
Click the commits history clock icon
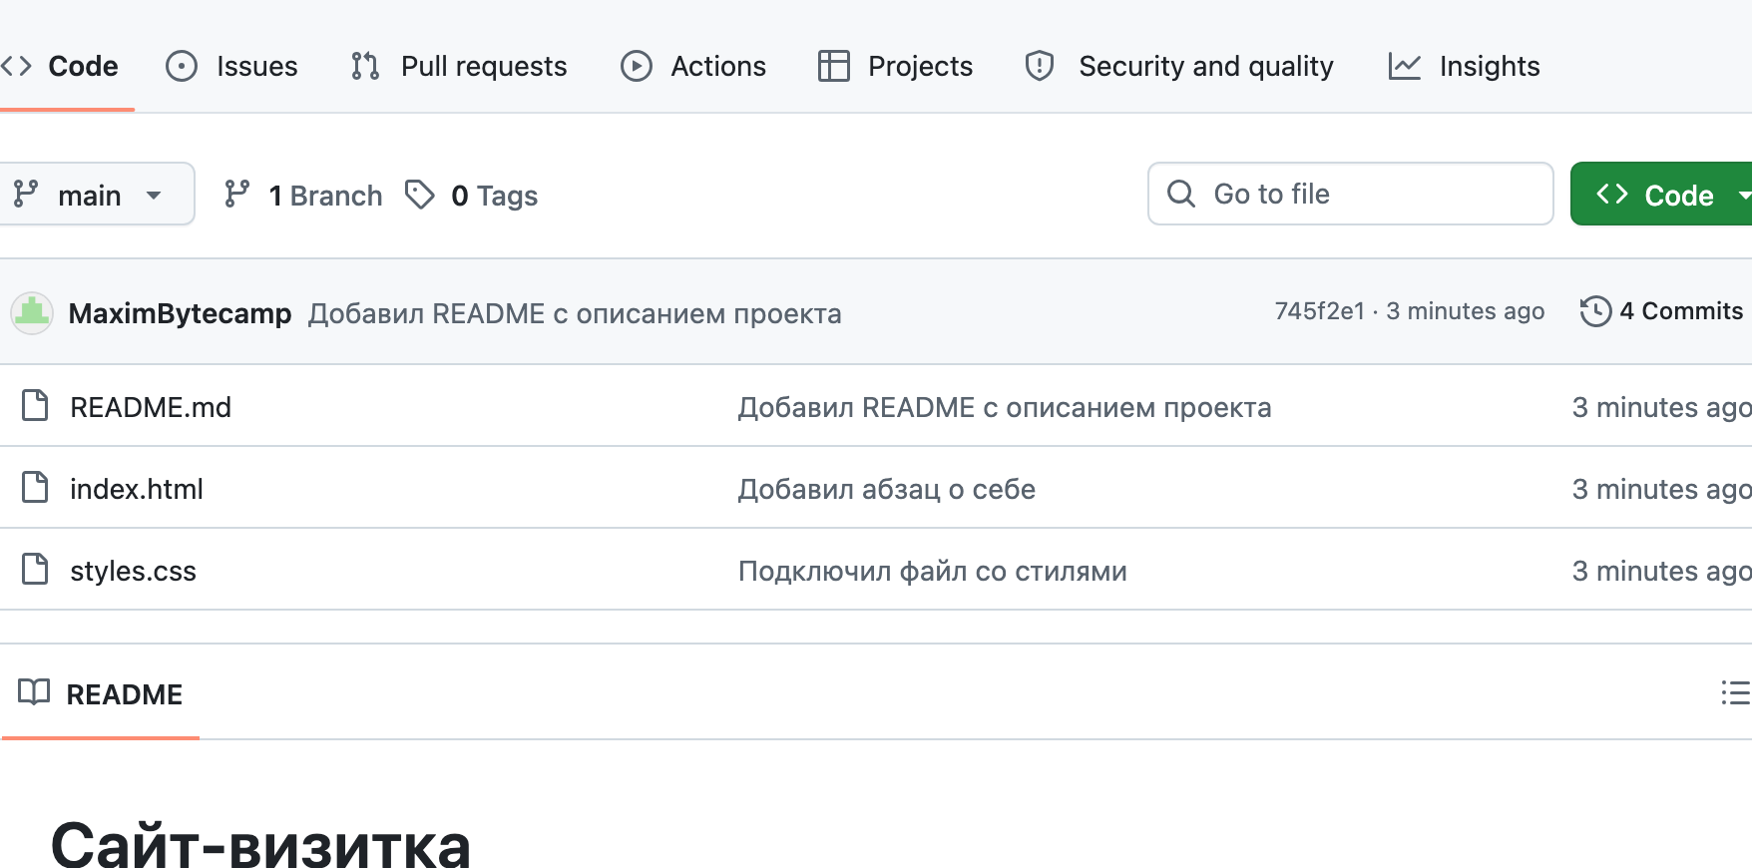1595,311
